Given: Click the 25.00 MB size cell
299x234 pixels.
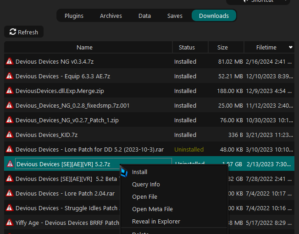Looking at the screenshot, I should point(231,105).
